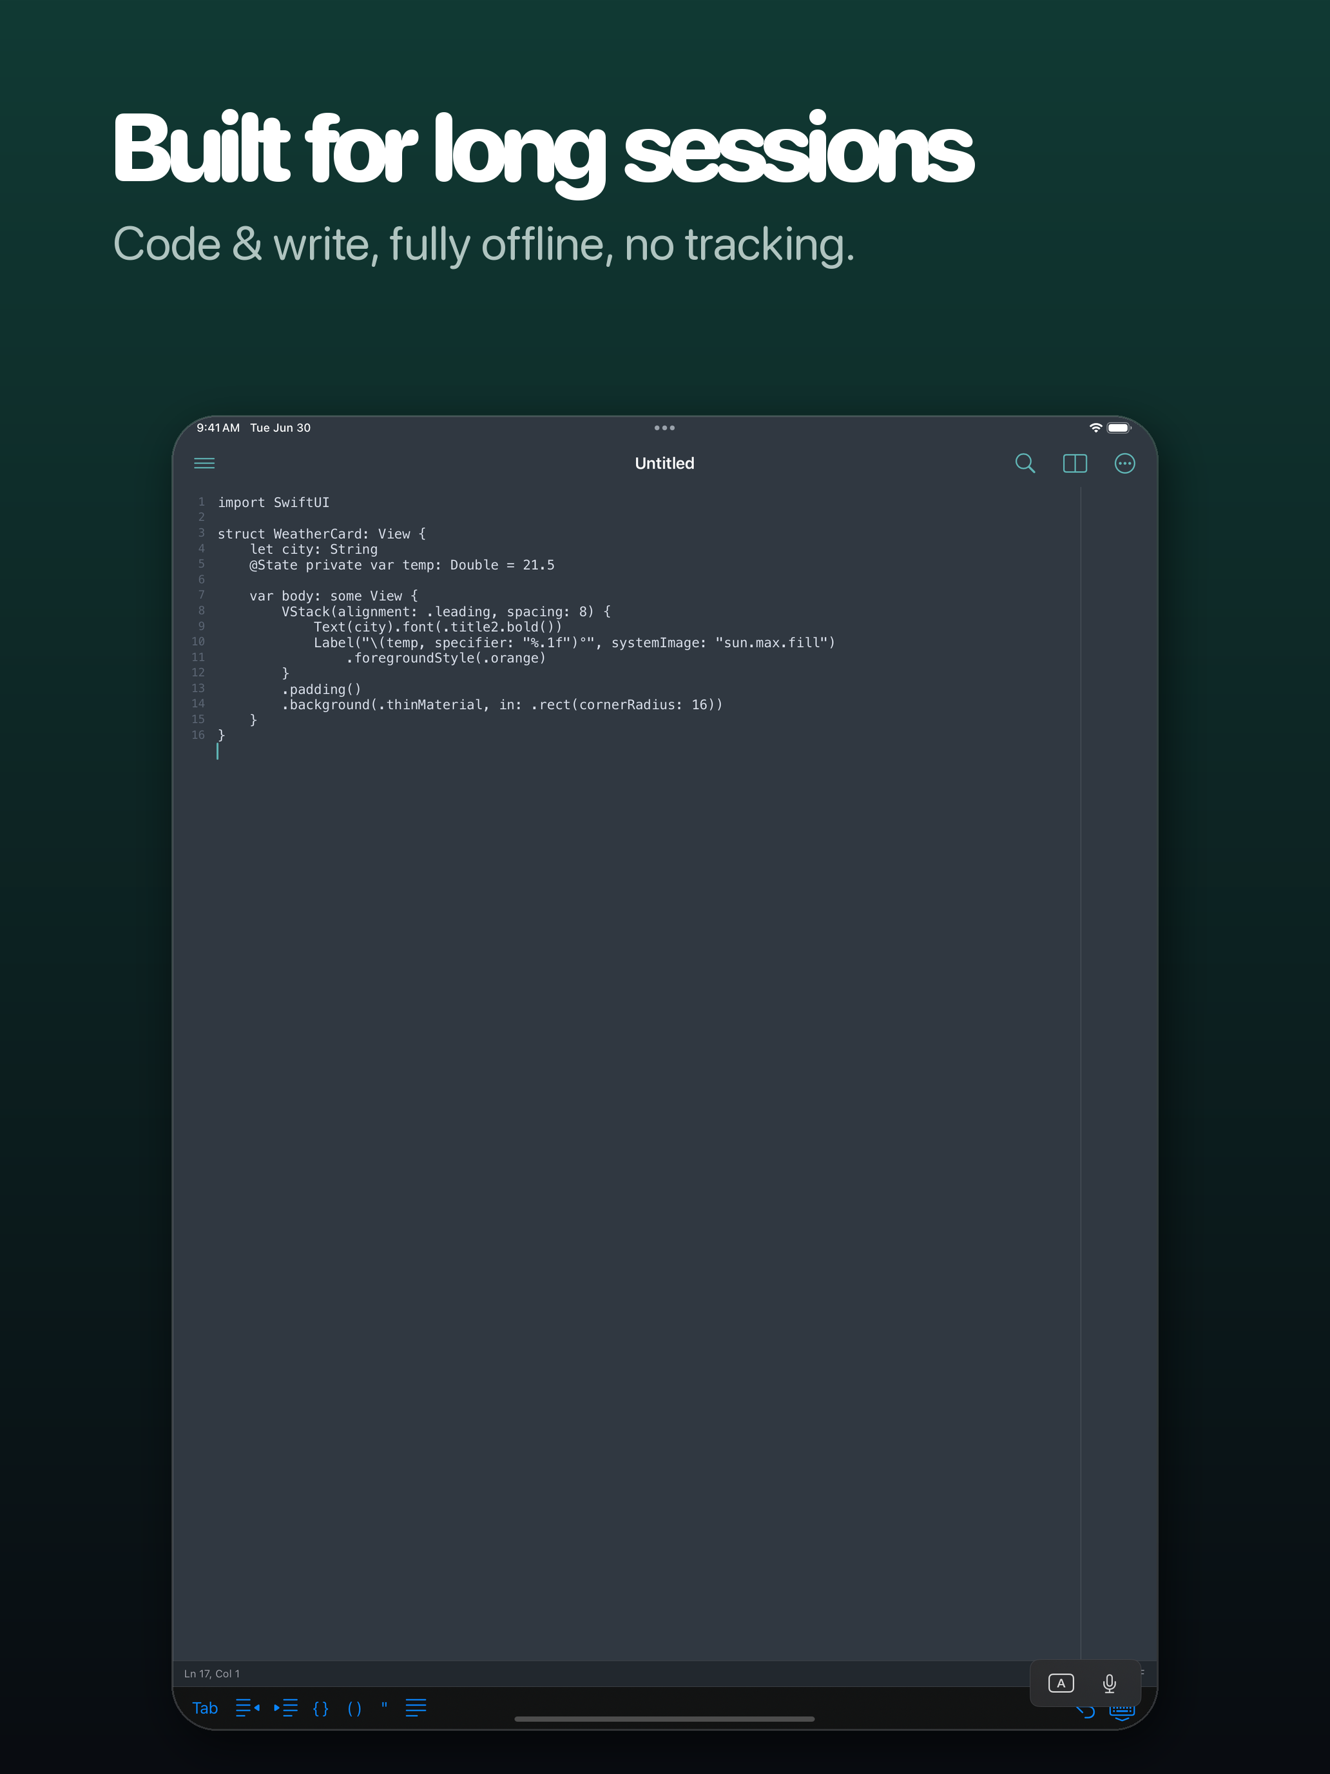
Task: Click the '.padding()' line
Action: (322, 689)
